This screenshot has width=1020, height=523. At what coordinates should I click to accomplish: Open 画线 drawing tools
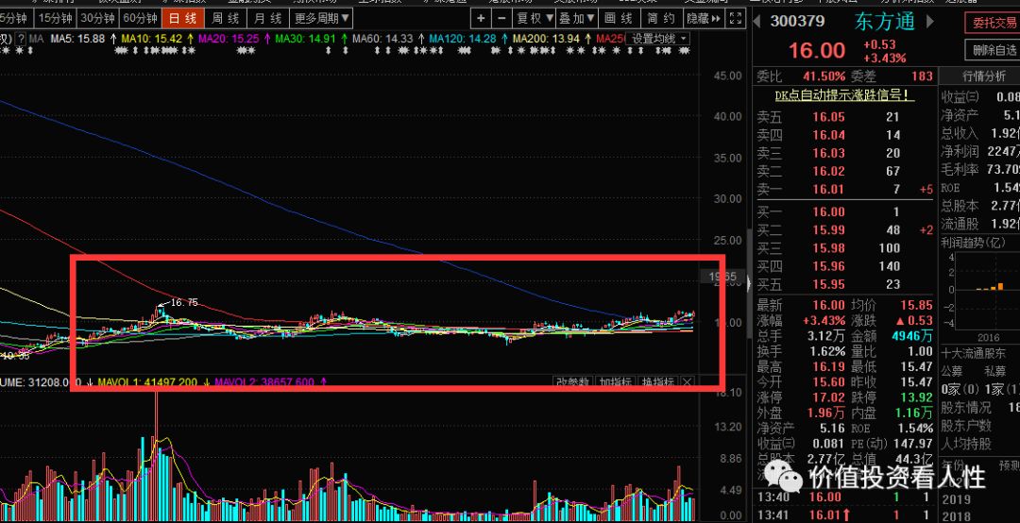click(619, 18)
